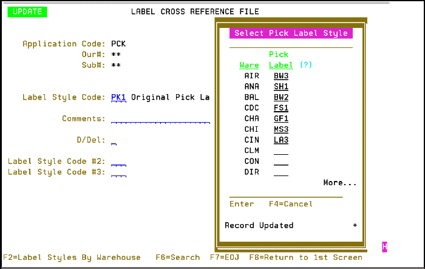Click the LA3 pick label for CIN
The height and width of the screenshot is (269, 425).
280,140
